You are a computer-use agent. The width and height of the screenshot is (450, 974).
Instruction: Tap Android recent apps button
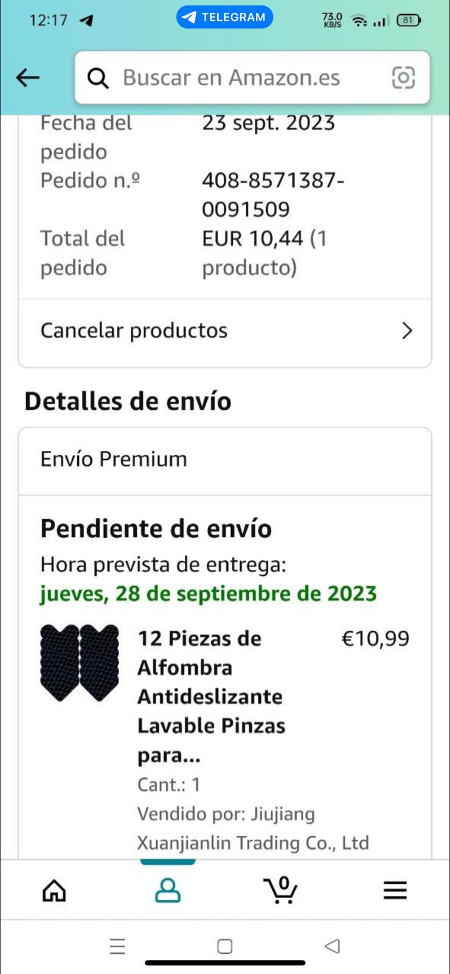(117, 946)
